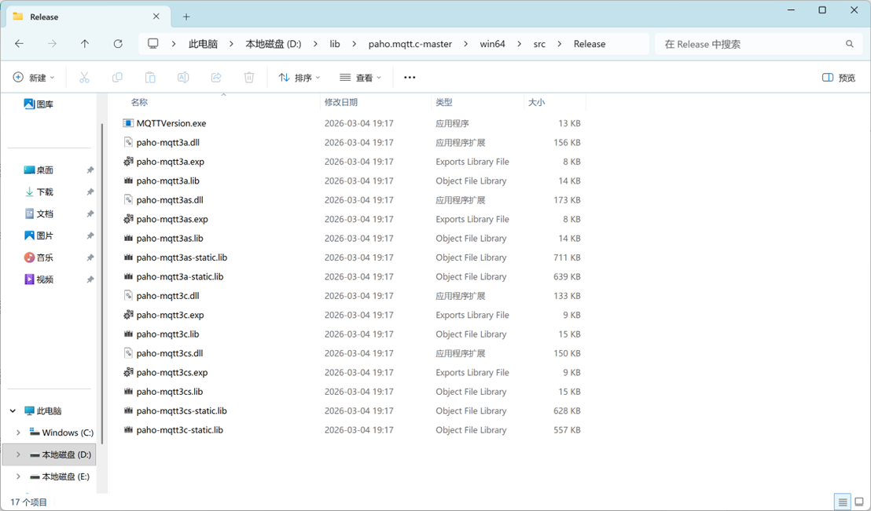Open the three-dots more options menu
Image resolution: width=871 pixels, height=511 pixels.
click(410, 77)
